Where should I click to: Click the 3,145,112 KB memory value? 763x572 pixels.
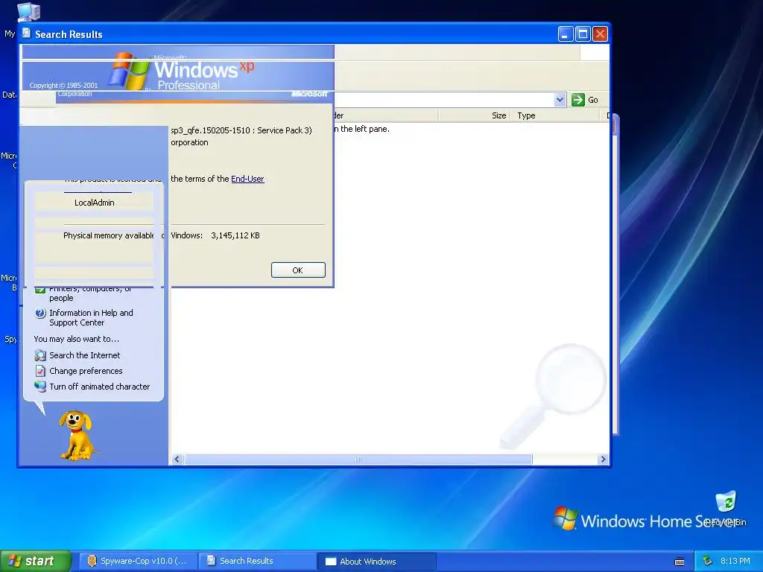[235, 235]
